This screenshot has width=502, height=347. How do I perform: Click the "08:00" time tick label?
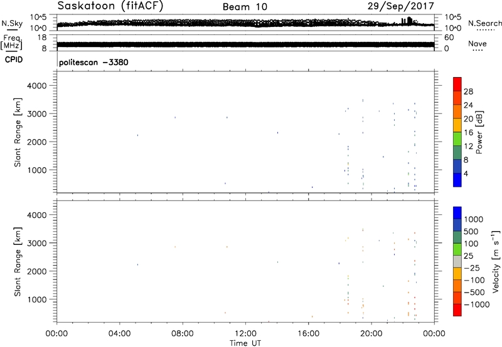pyautogui.click(x=183, y=334)
